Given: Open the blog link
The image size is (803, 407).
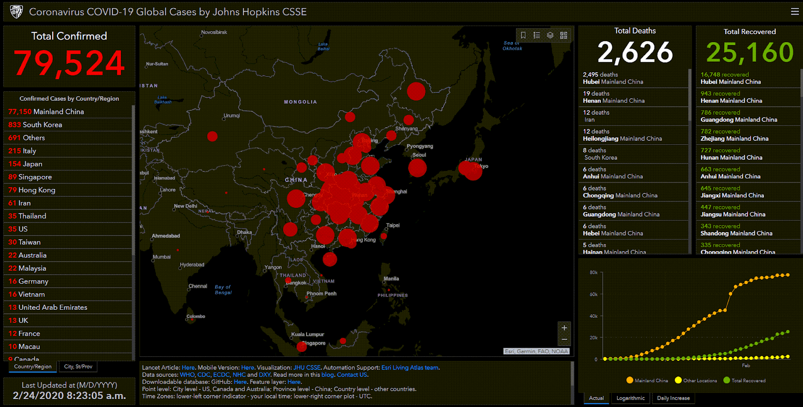Looking at the screenshot, I should point(327,375).
